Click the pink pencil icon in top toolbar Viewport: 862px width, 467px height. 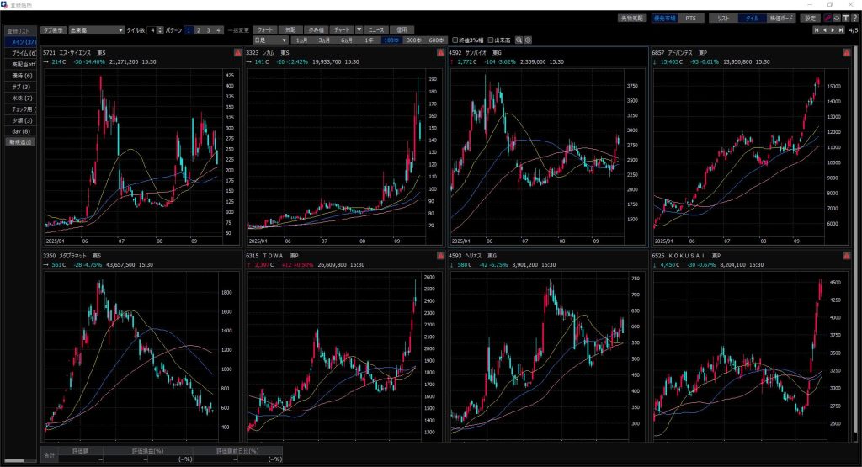(827, 18)
